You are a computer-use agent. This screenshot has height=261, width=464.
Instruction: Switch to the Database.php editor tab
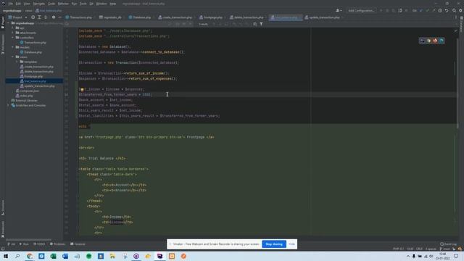tap(140, 17)
